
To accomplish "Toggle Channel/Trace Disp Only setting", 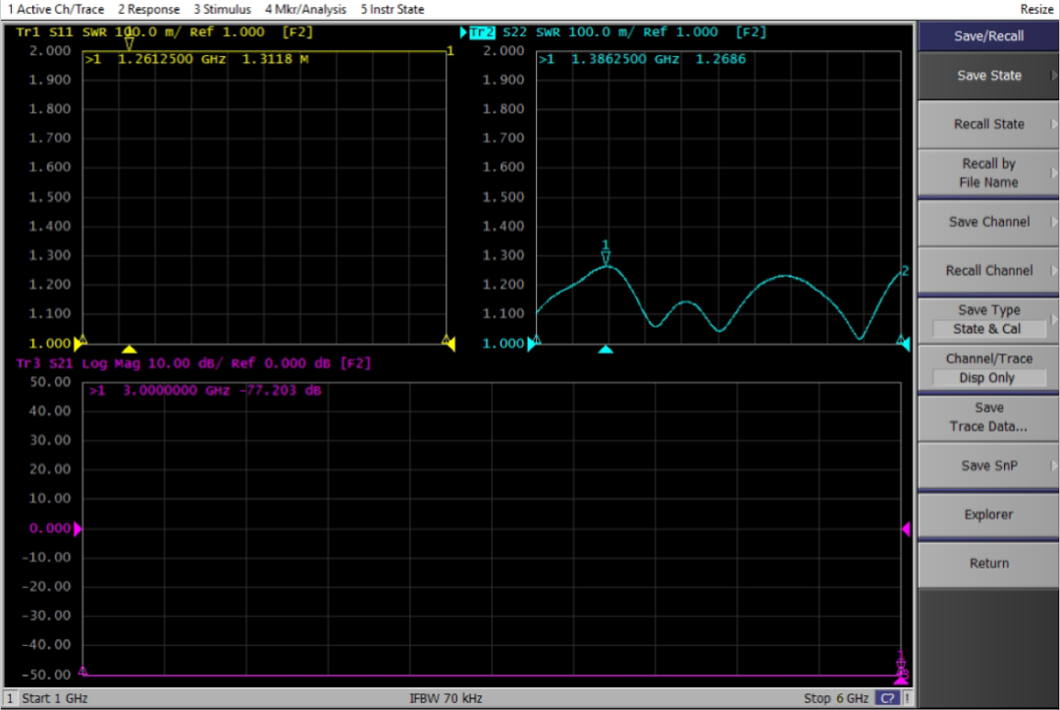I will tap(988, 368).
